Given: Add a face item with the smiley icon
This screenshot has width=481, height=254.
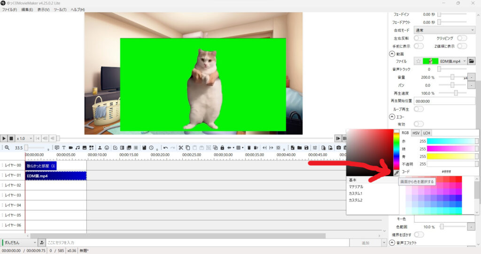Looking at the screenshot, I should 107,148.
